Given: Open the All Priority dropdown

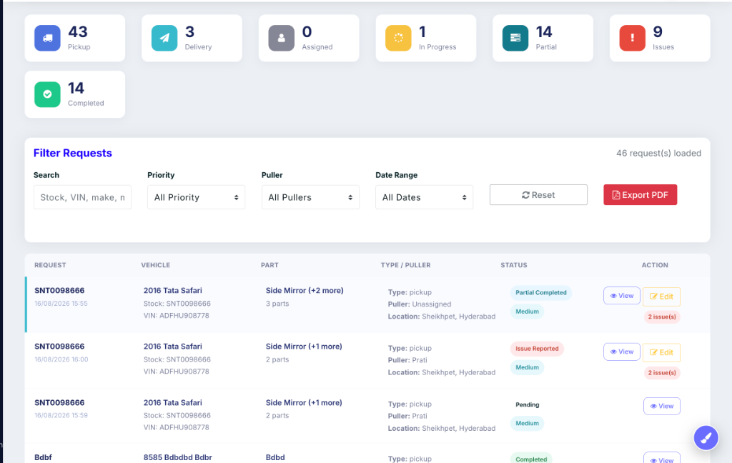Looking at the screenshot, I should [x=196, y=197].
